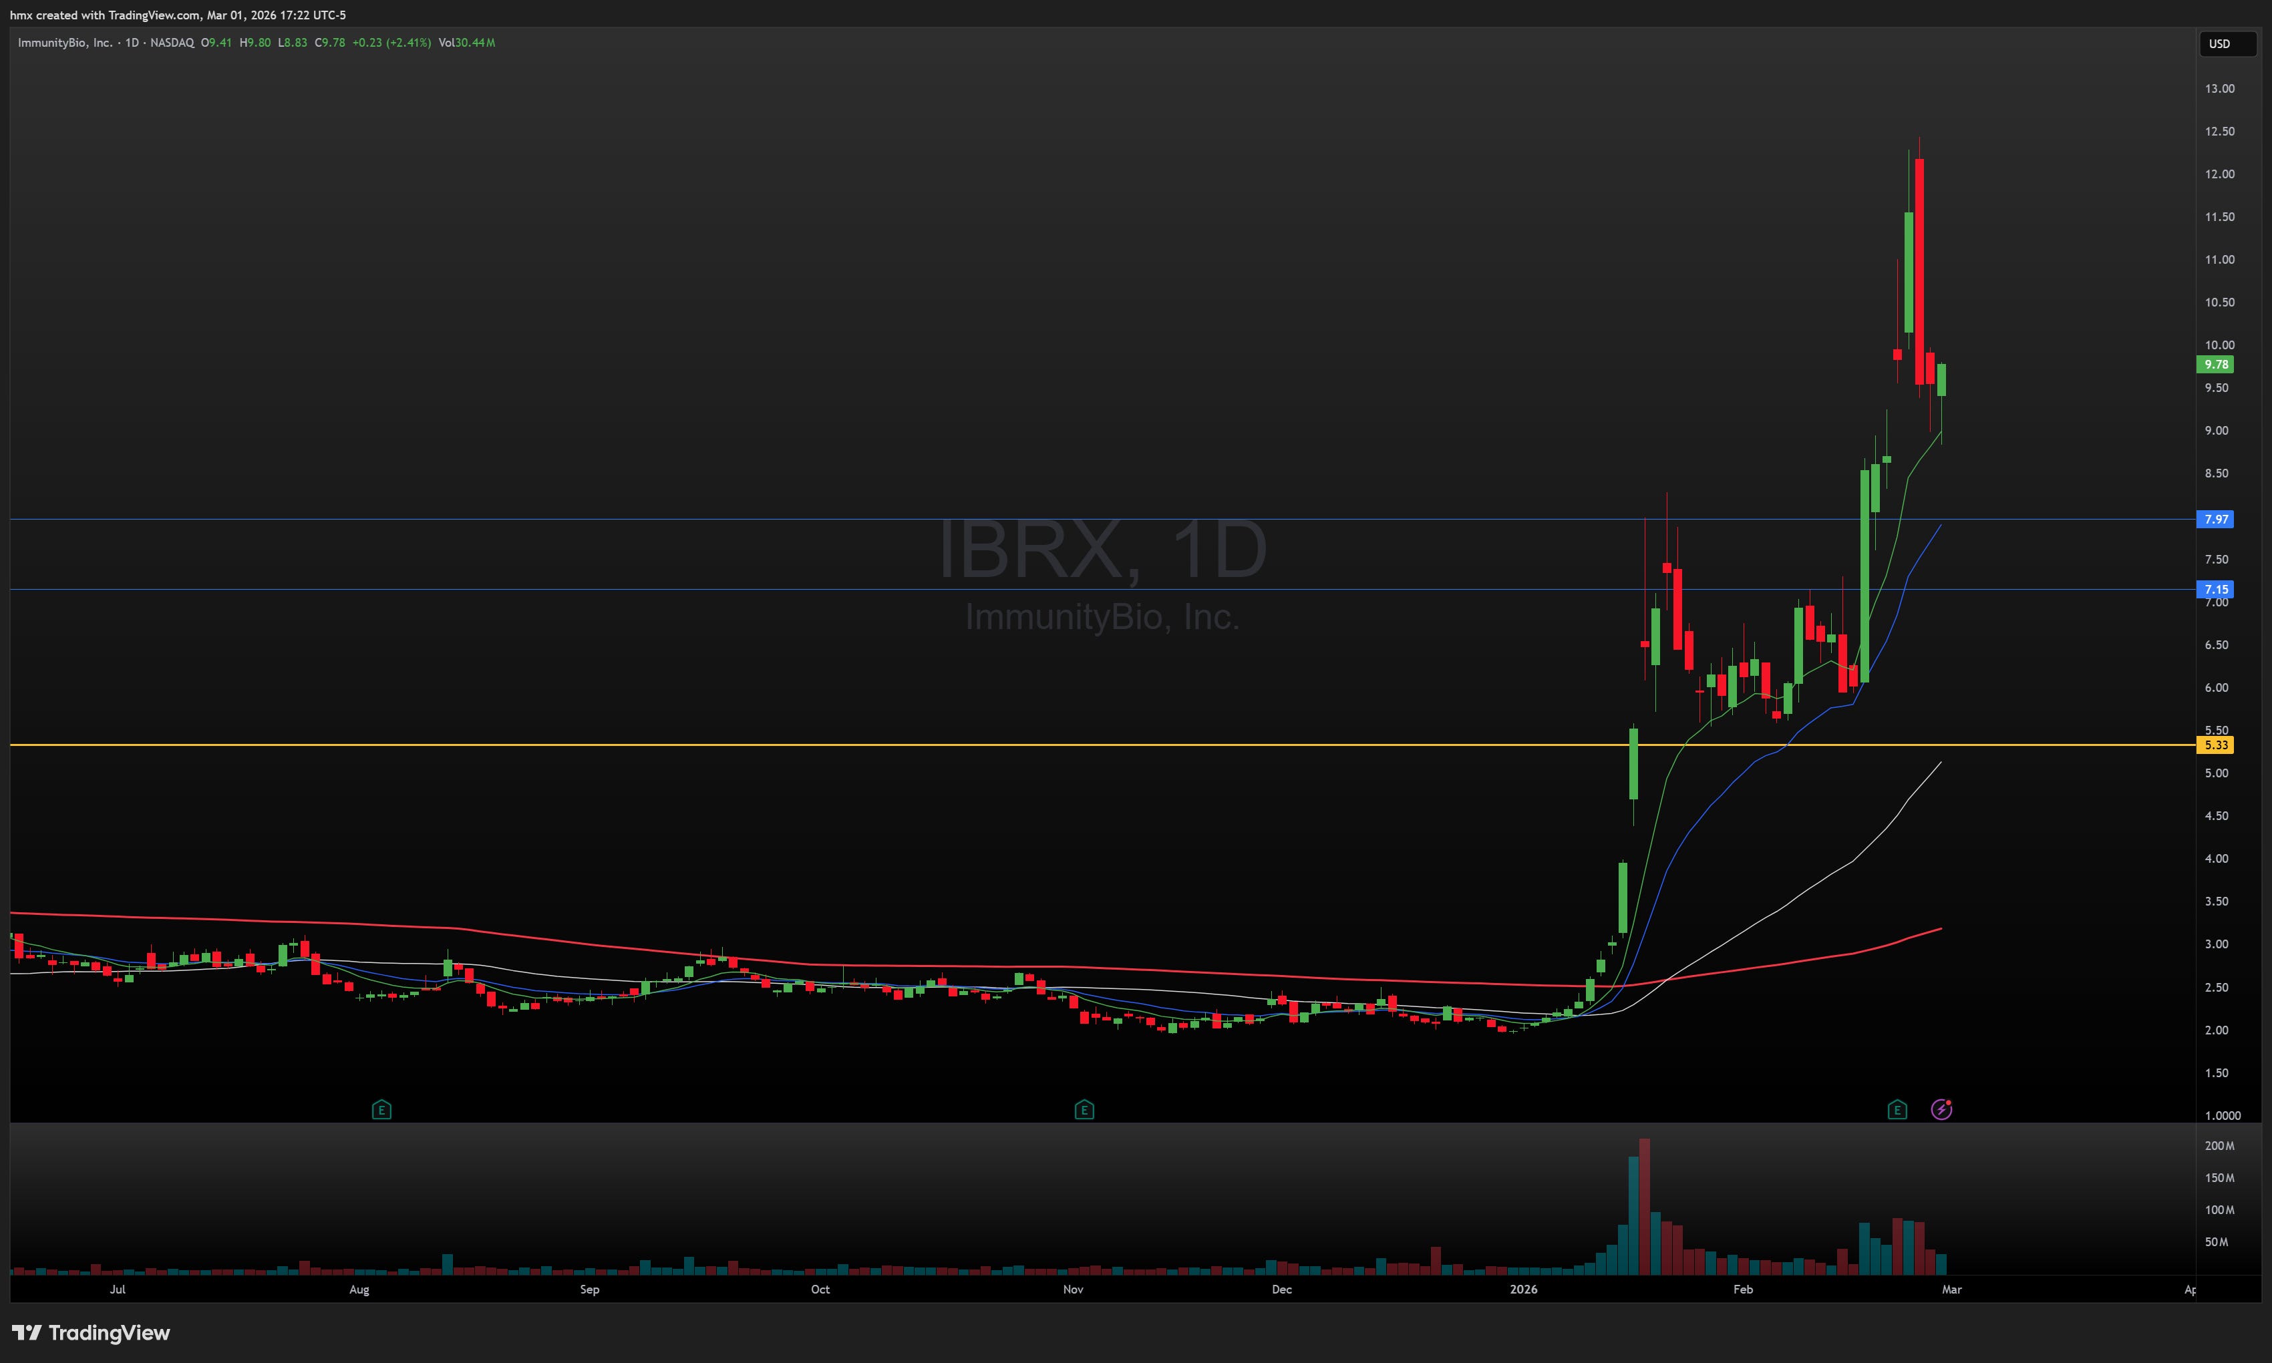Click the TradingView logo at bottom left
Viewport: 2272px width, 1363px height.
point(91,1333)
